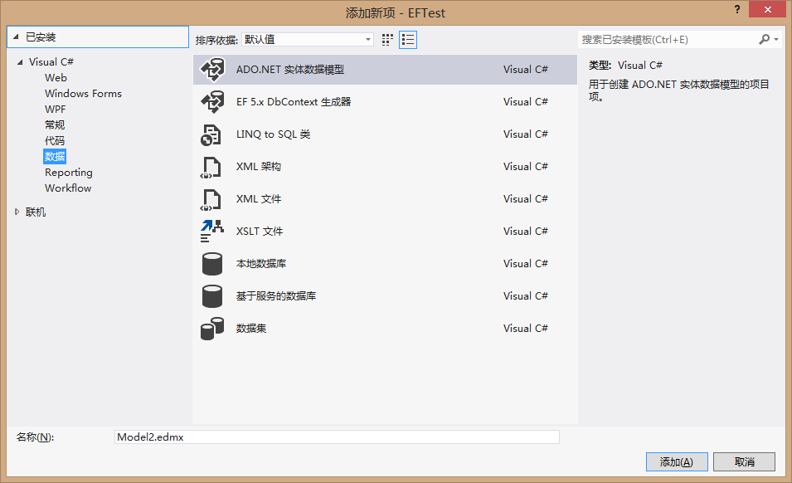This screenshot has width=792, height=483.
Task: Open the 排序依据 sort dropdown
Action: pos(307,39)
